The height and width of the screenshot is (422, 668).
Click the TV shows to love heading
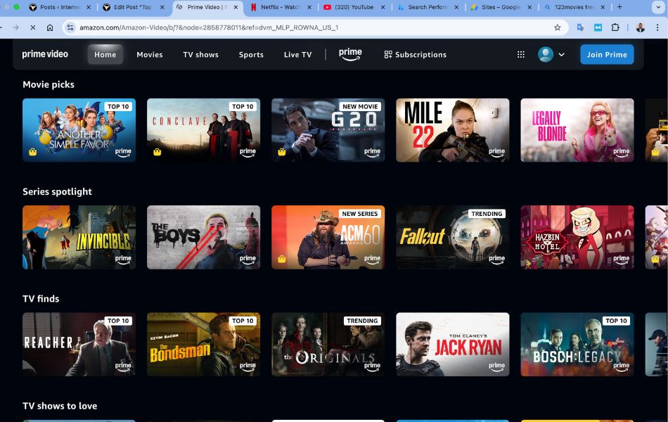click(x=60, y=406)
